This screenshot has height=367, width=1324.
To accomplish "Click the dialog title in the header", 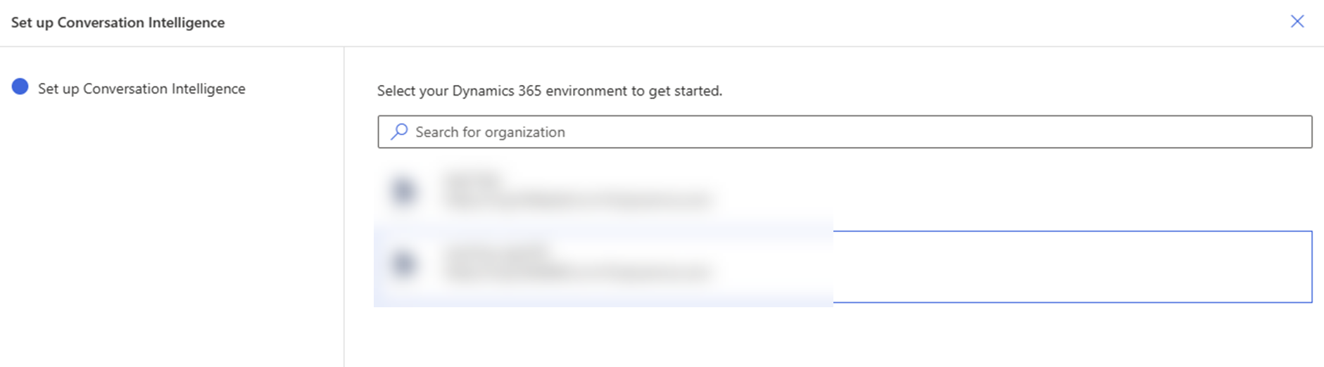I will (118, 22).
